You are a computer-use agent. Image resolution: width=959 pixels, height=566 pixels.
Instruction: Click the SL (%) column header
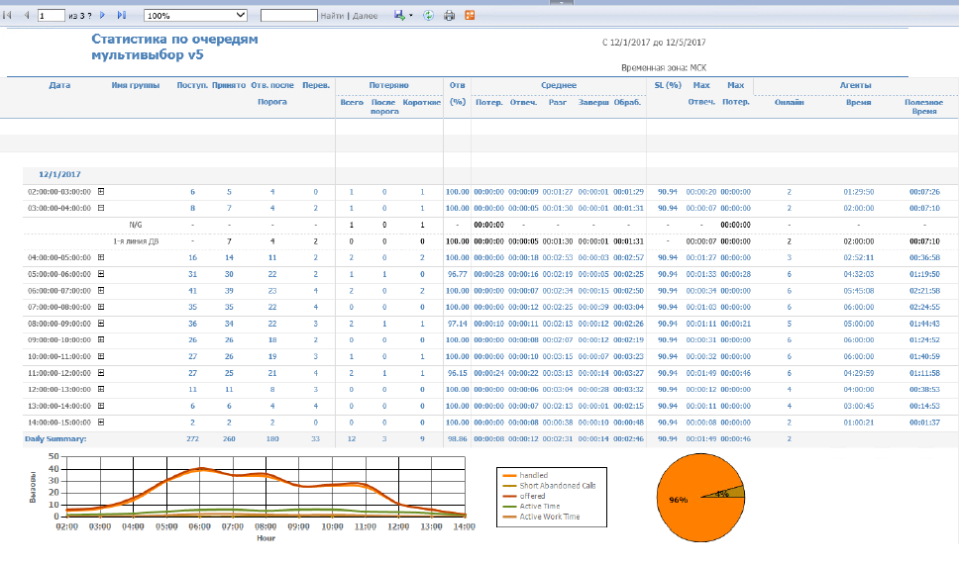click(668, 85)
